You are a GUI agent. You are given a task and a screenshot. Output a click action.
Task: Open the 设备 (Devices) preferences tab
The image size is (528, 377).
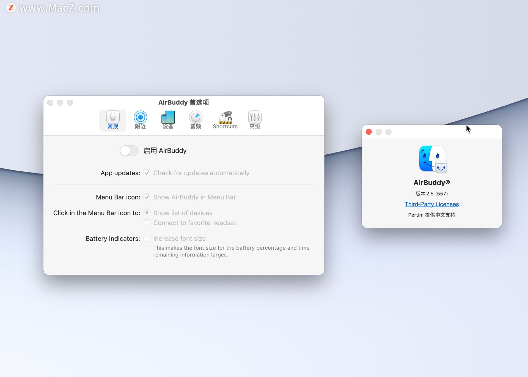168,120
